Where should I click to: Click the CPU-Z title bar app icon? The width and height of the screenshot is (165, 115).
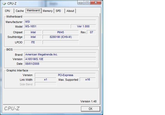(4, 4)
